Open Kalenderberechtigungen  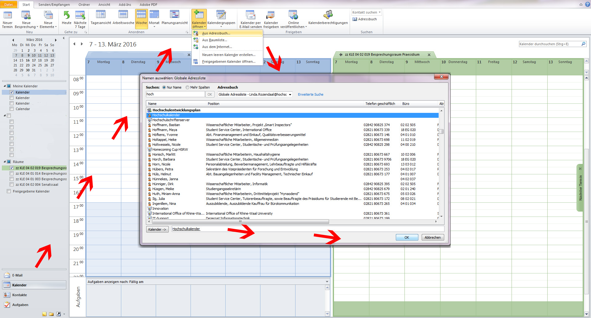[328, 18]
